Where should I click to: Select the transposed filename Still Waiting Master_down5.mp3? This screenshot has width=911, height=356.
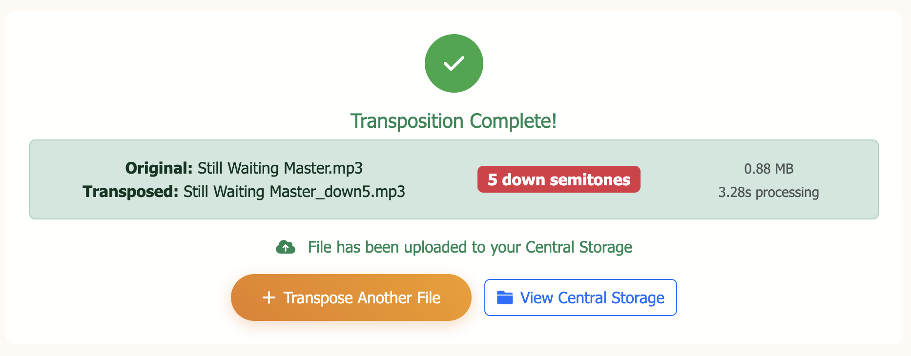[294, 192]
